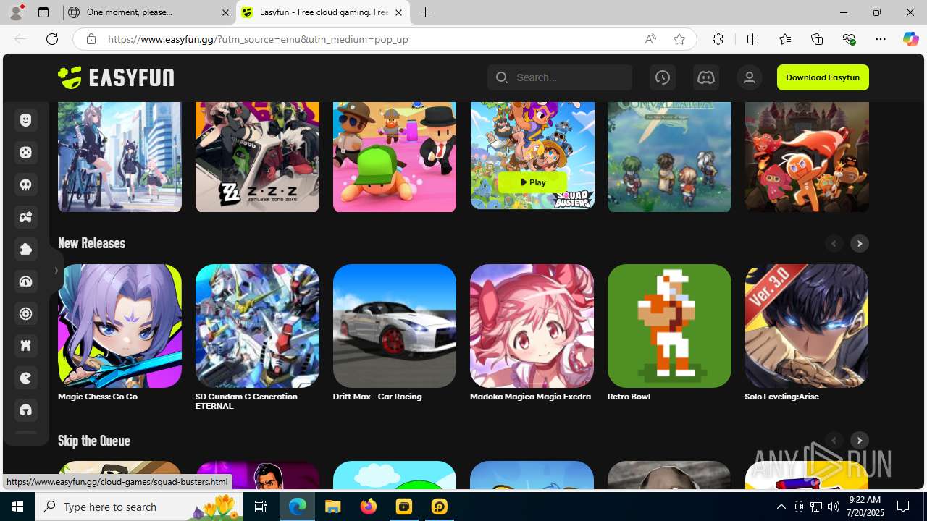Open Browser essentials icon

[x=849, y=39]
